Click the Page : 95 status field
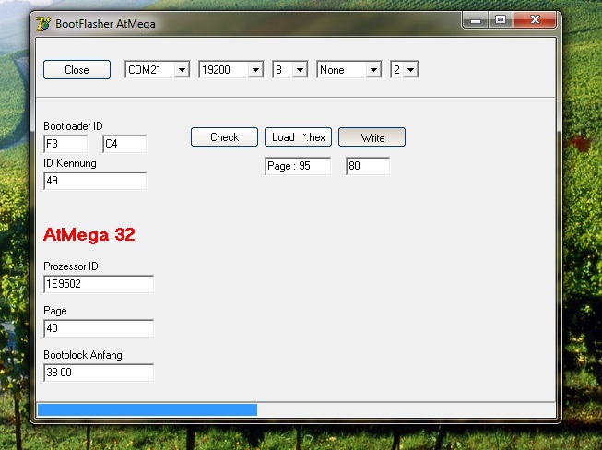Screen dimensions: 602x450 click(298, 166)
